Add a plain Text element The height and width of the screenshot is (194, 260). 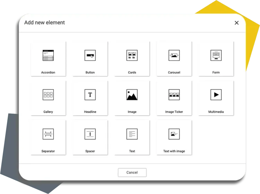pos(132,137)
